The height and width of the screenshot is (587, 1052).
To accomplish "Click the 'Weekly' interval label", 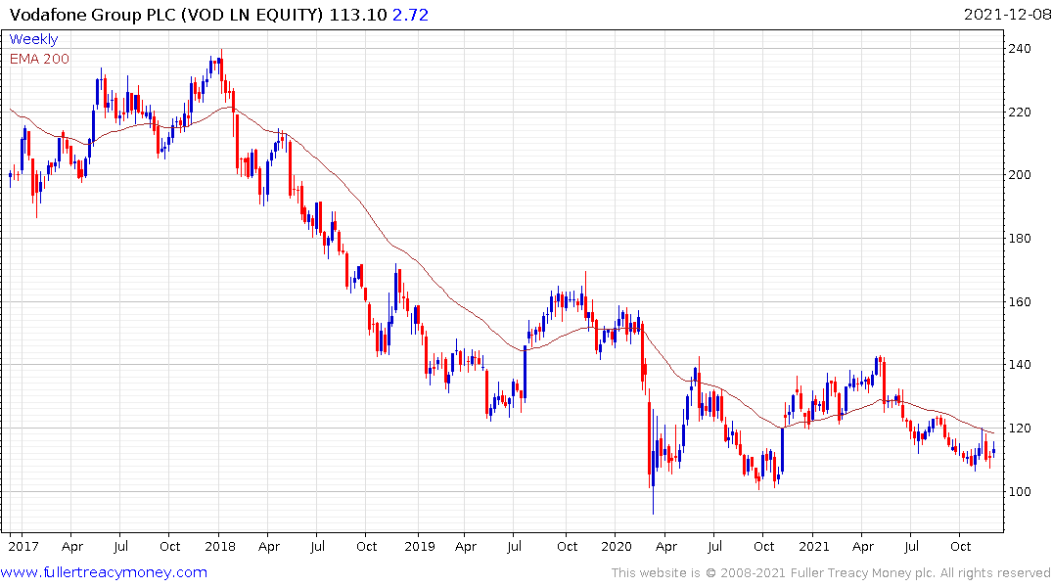I will (33, 39).
